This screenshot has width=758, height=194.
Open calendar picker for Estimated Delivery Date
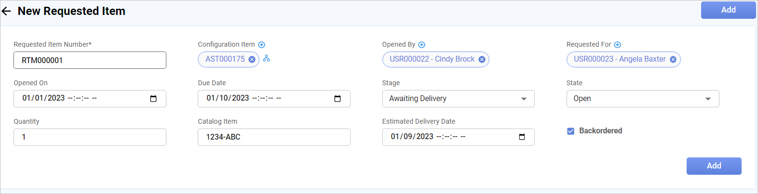522,137
